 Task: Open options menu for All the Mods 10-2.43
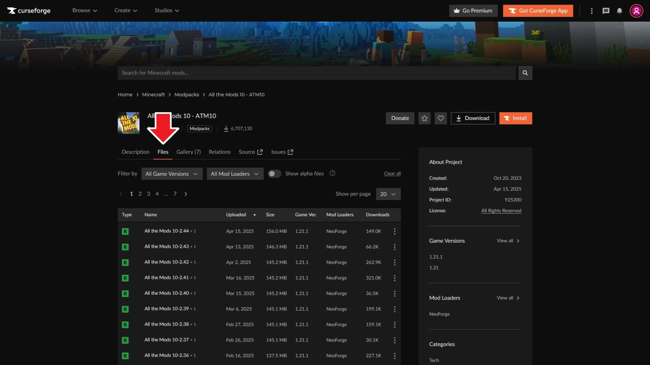(395, 247)
